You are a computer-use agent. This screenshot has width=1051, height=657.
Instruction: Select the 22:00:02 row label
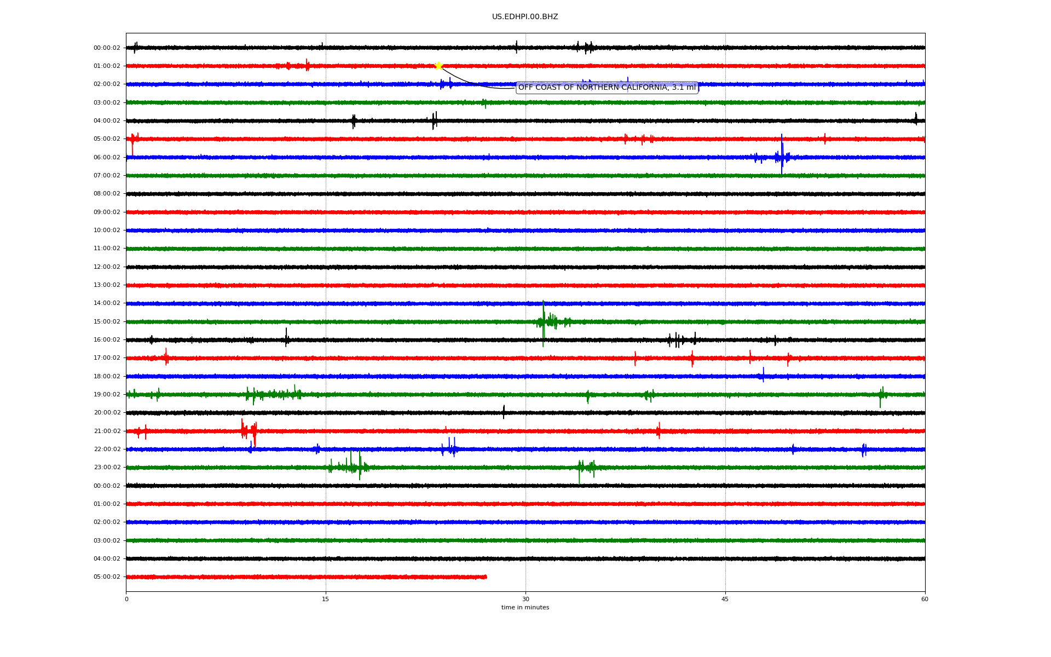(107, 449)
